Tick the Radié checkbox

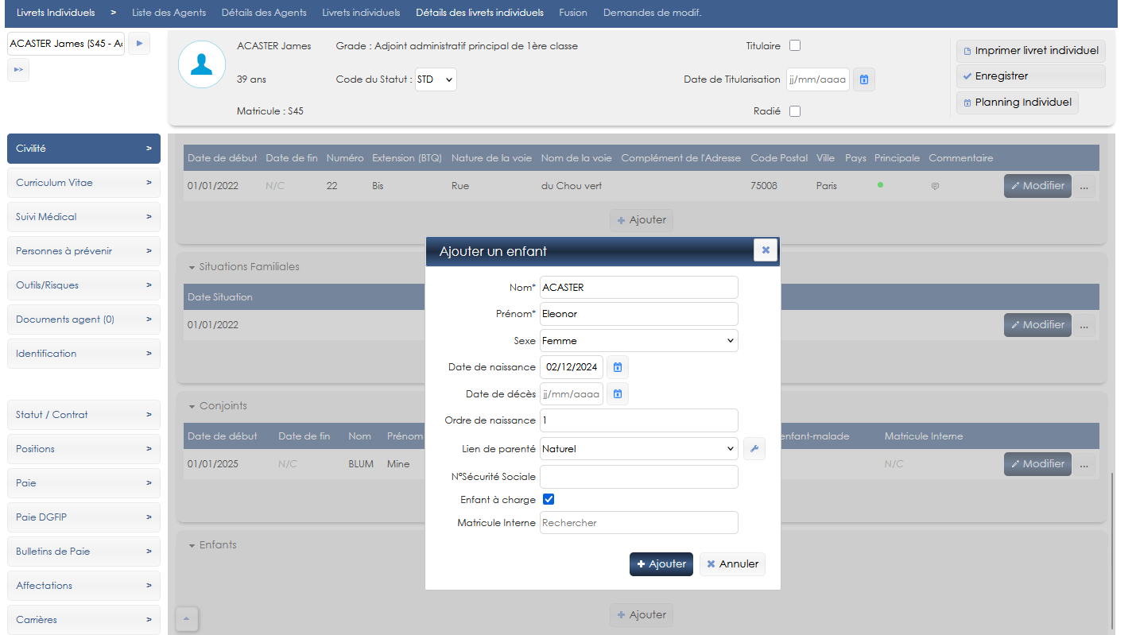[x=794, y=111]
